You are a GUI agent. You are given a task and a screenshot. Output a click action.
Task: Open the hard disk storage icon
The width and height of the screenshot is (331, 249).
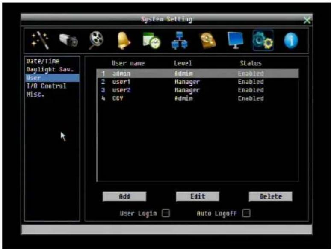tap(208, 40)
